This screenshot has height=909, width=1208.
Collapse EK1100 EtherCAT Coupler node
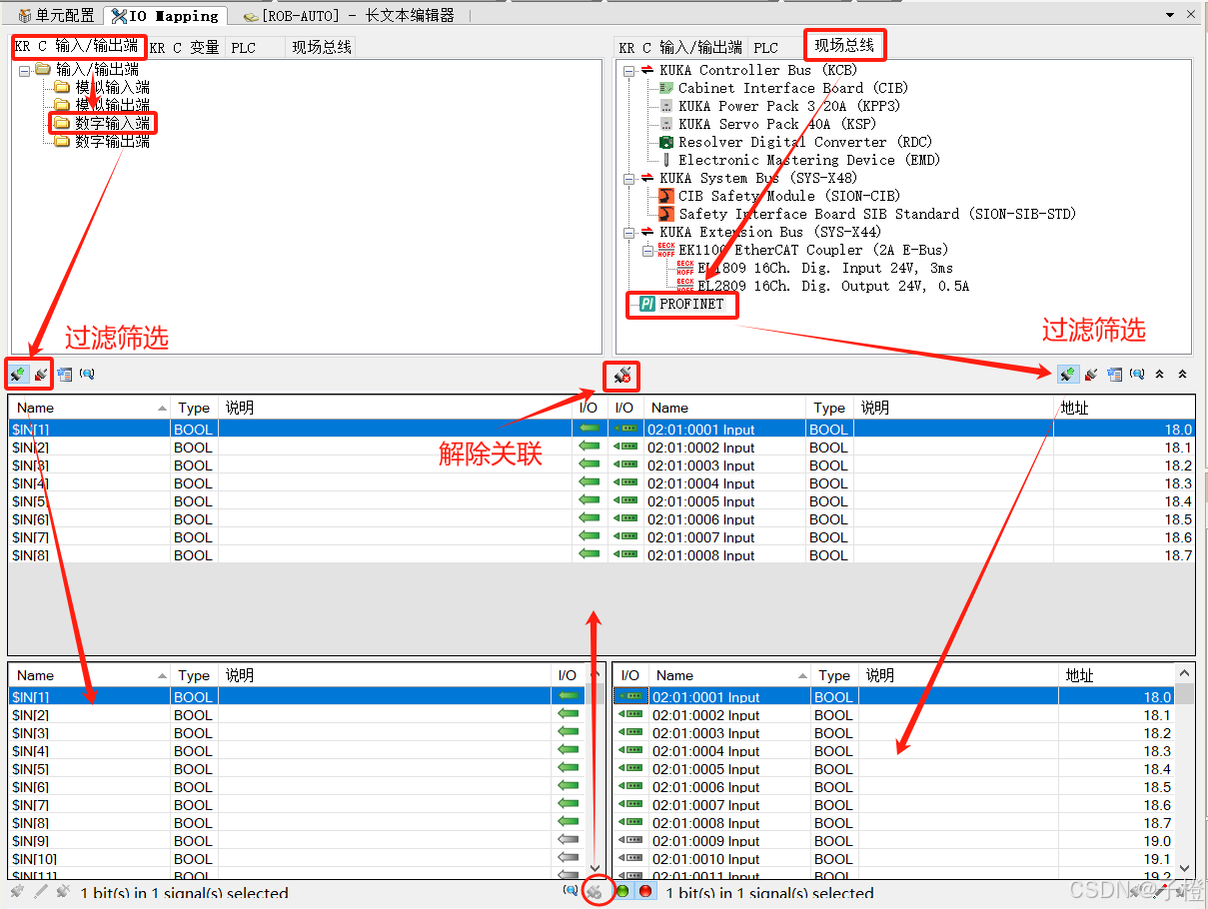pyautogui.click(x=647, y=250)
